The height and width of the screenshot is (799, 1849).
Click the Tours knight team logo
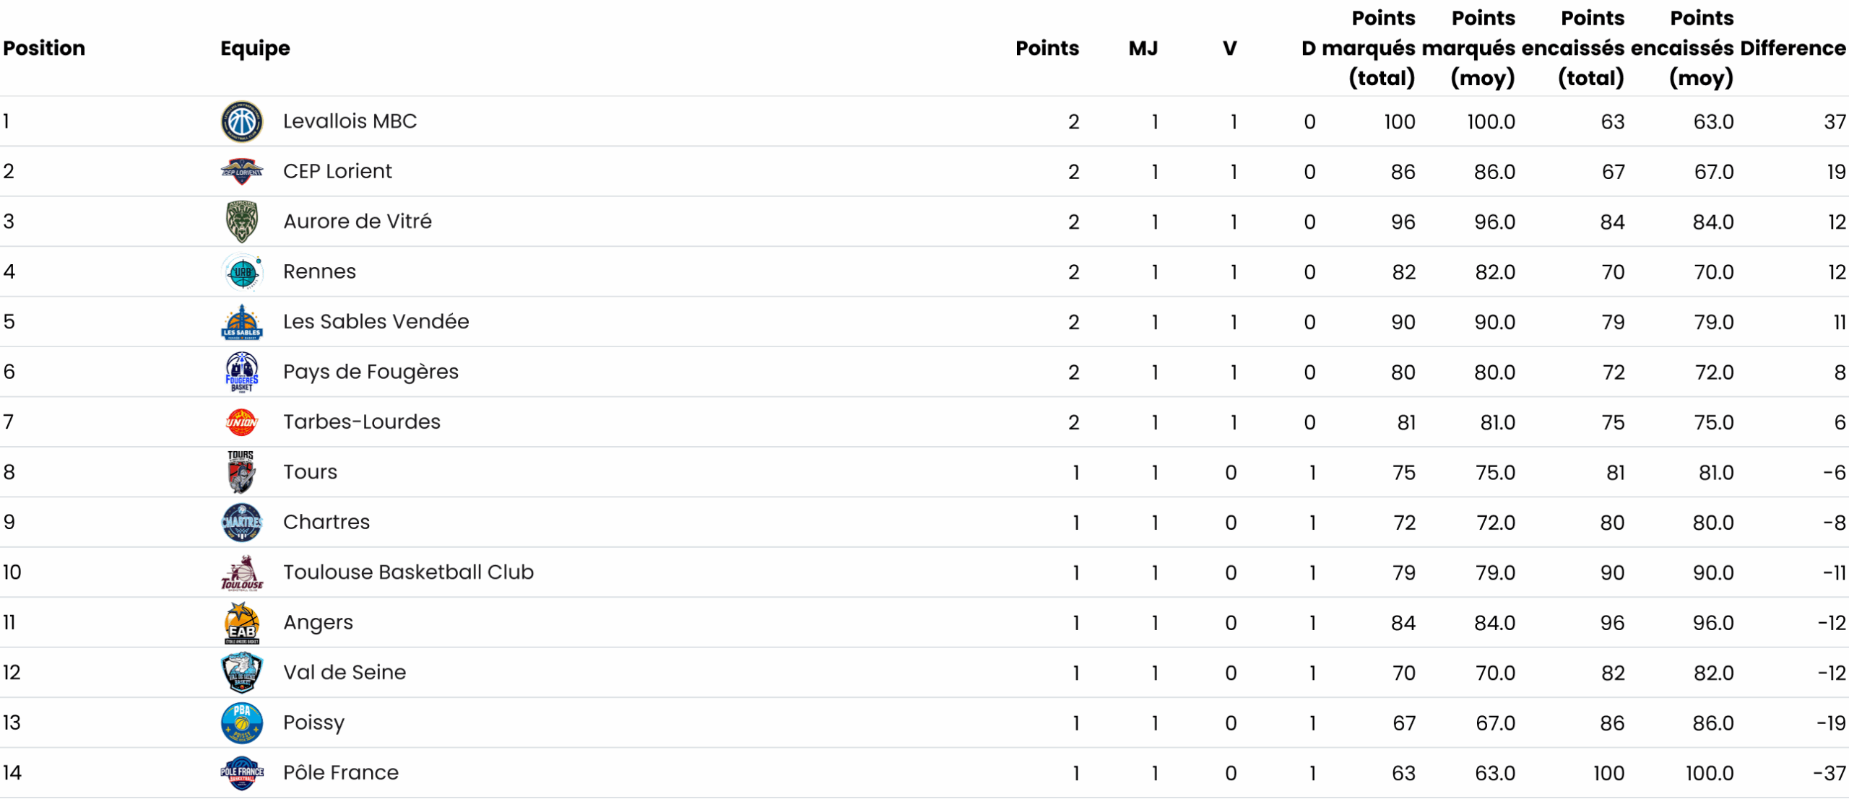(x=241, y=472)
